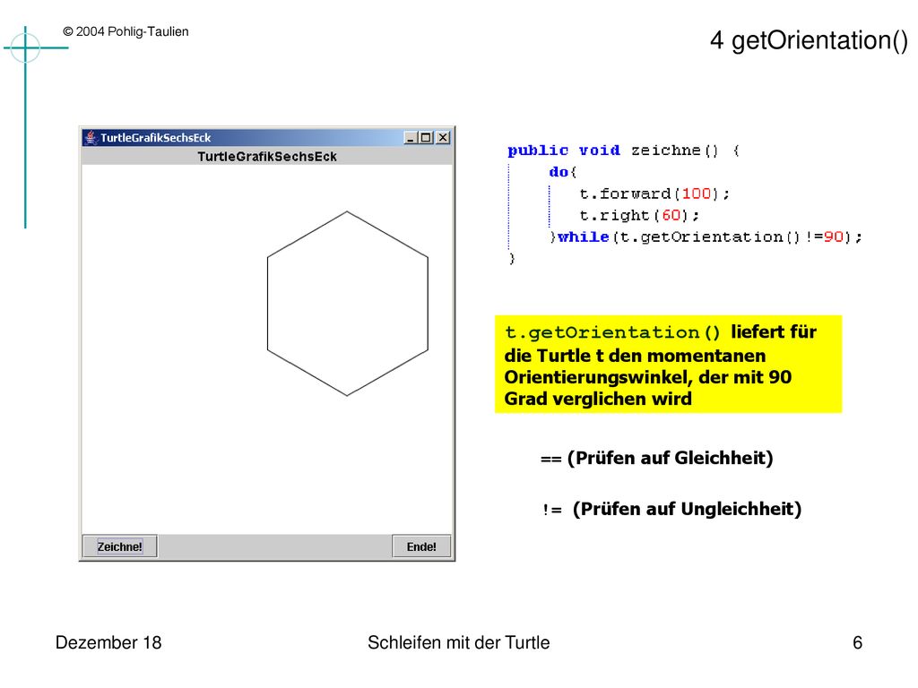Click the code line 't.forward(100);'
This screenshot has width=918, height=688.
click(654, 193)
